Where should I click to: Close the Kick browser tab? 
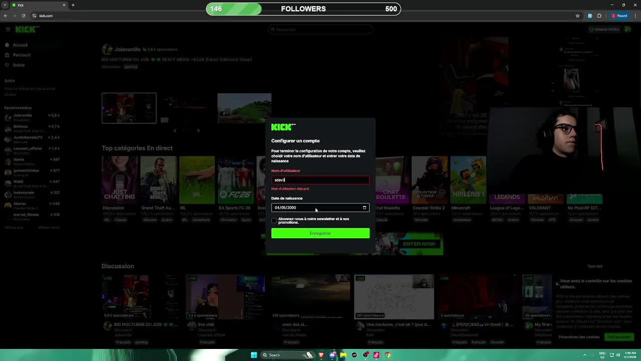coord(64,5)
